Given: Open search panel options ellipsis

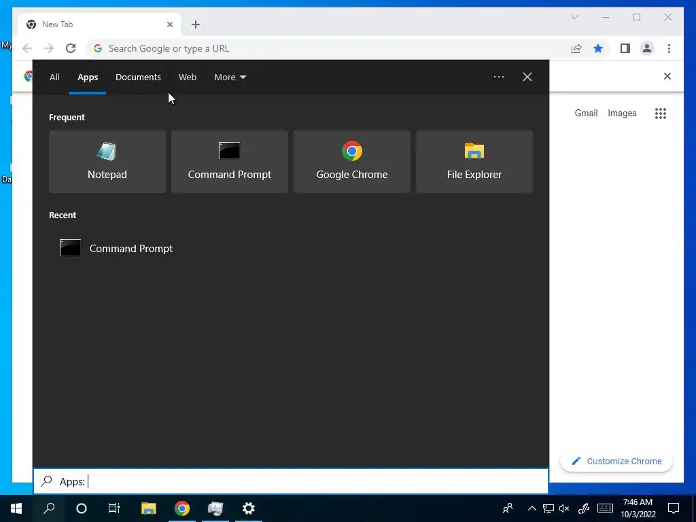Looking at the screenshot, I should [x=499, y=77].
